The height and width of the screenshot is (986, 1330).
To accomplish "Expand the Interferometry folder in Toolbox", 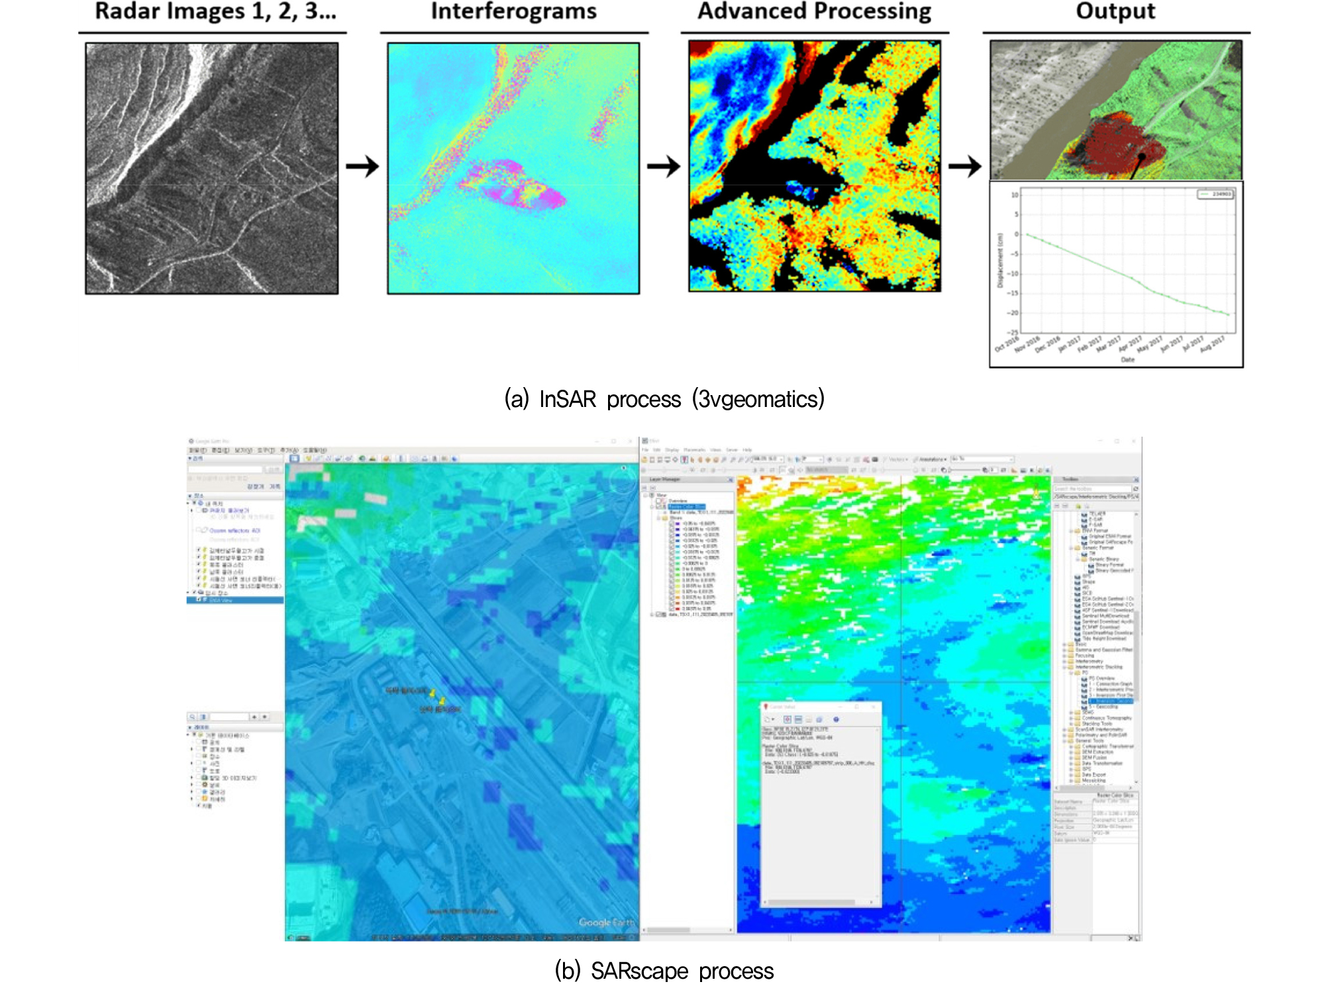I will 1064,661.
